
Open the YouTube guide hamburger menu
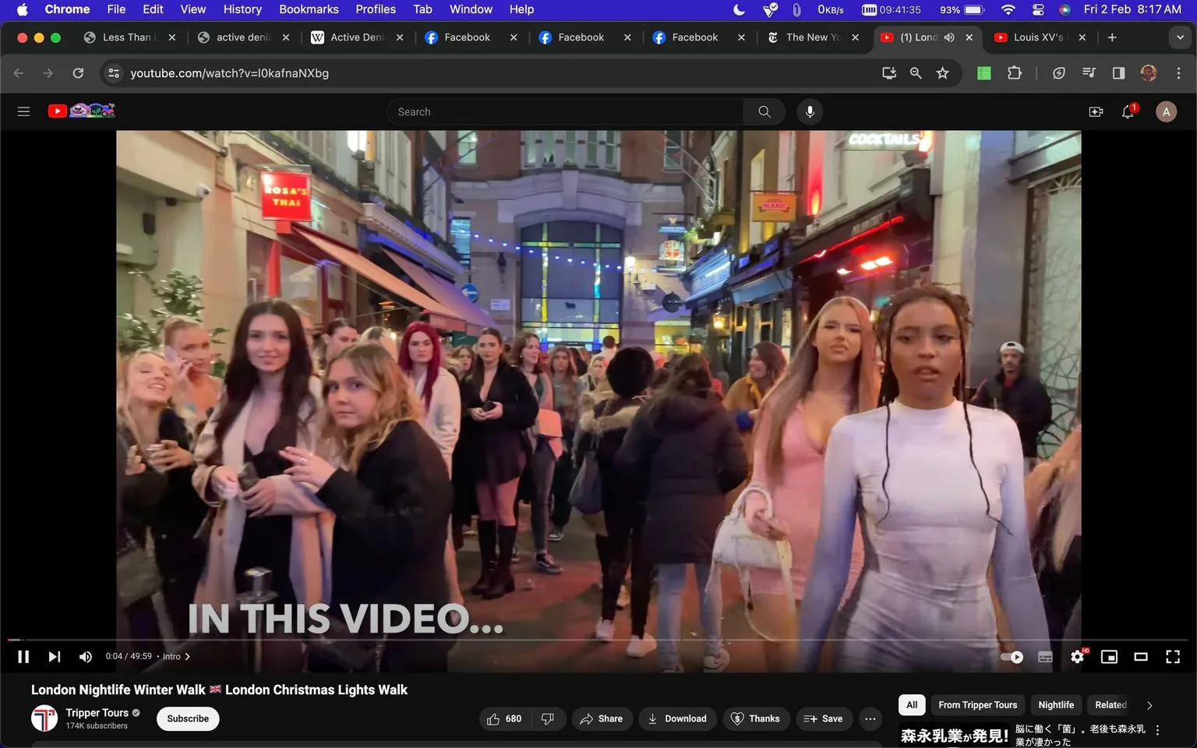(23, 111)
